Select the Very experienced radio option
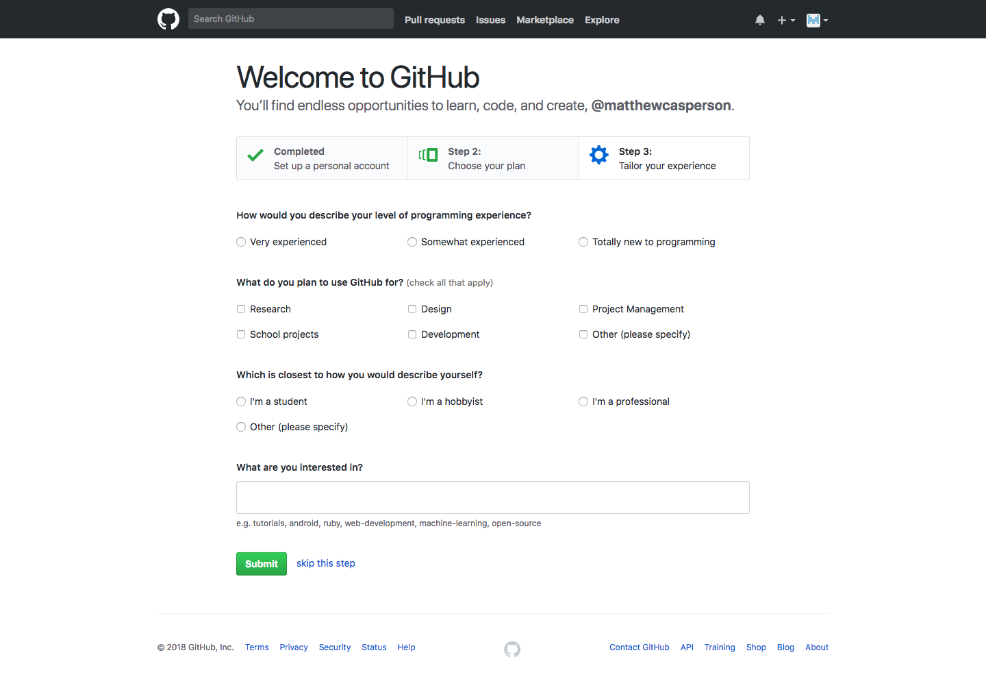Screen dimensions: 986x692 click(241, 242)
